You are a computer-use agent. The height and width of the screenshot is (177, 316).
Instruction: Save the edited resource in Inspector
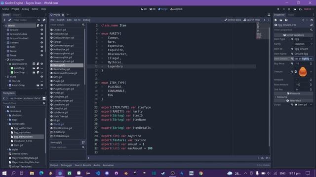coord(286,20)
